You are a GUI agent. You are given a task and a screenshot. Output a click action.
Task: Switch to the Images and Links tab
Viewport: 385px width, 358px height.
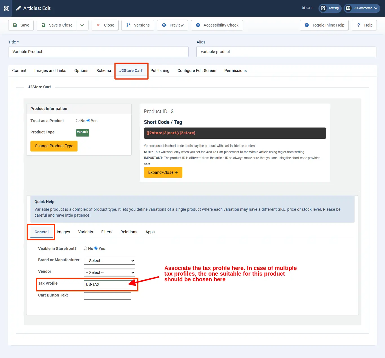pyautogui.click(x=50, y=71)
